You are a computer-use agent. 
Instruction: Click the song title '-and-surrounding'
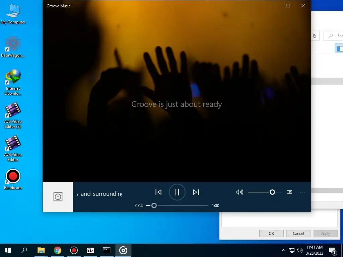[99, 194]
